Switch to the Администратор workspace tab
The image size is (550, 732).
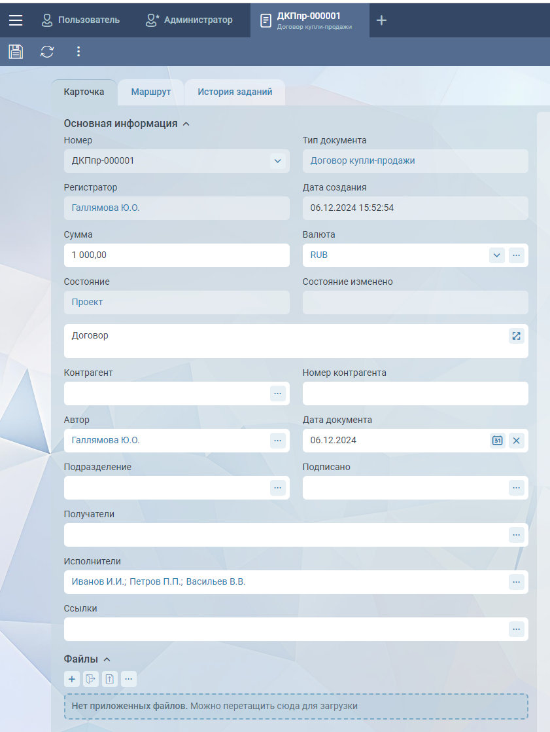[190, 20]
